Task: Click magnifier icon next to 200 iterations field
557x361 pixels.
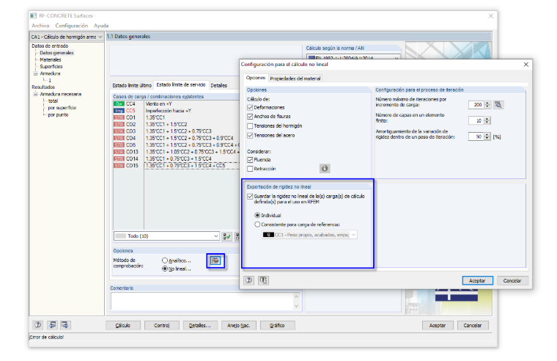Action: click(498, 105)
